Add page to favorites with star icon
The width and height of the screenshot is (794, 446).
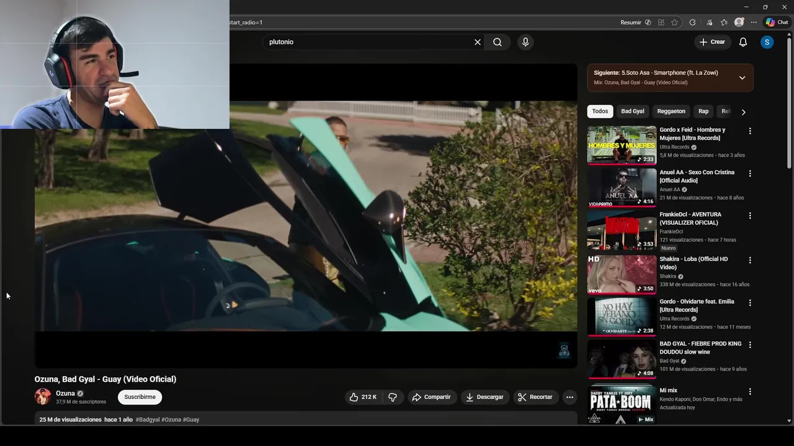pyautogui.click(x=674, y=22)
